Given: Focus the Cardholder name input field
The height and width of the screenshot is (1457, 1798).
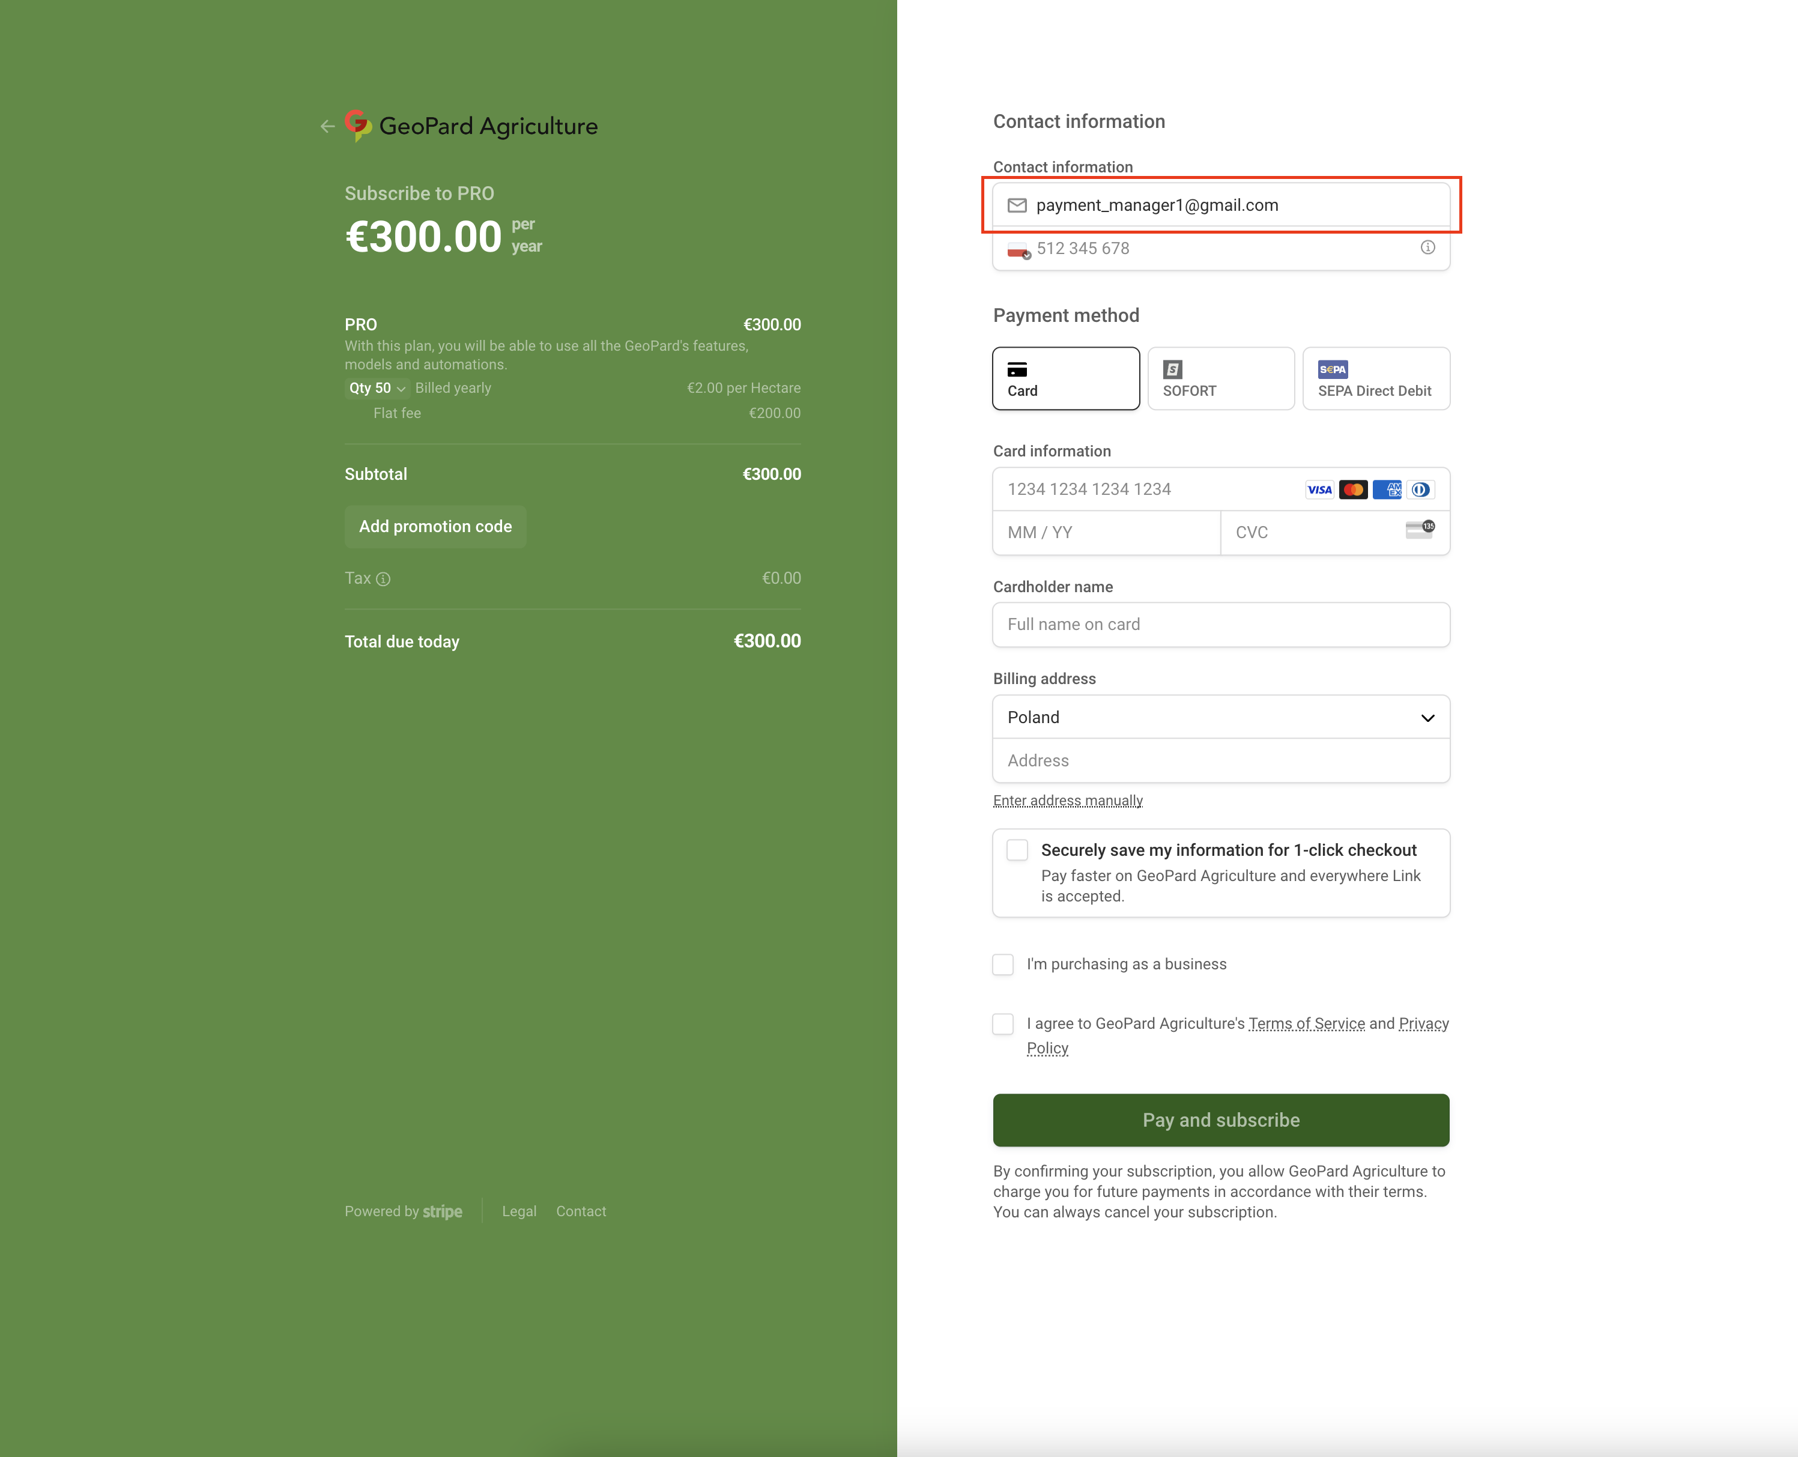Looking at the screenshot, I should (1221, 625).
